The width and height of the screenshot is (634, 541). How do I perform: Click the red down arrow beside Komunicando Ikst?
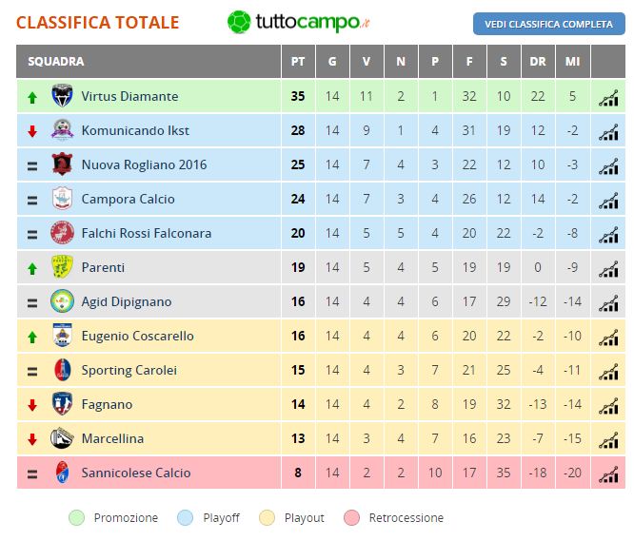pos(32,131)
